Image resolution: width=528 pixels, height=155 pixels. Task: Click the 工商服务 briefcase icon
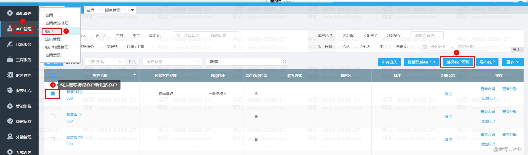(x=10, y=60)
